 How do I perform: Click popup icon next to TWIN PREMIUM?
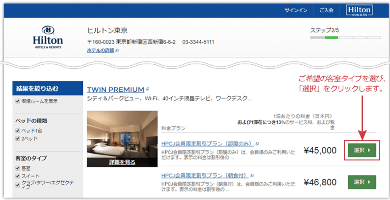[148, 89]
